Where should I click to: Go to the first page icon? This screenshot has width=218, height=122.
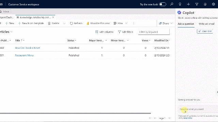click(150, 118)
